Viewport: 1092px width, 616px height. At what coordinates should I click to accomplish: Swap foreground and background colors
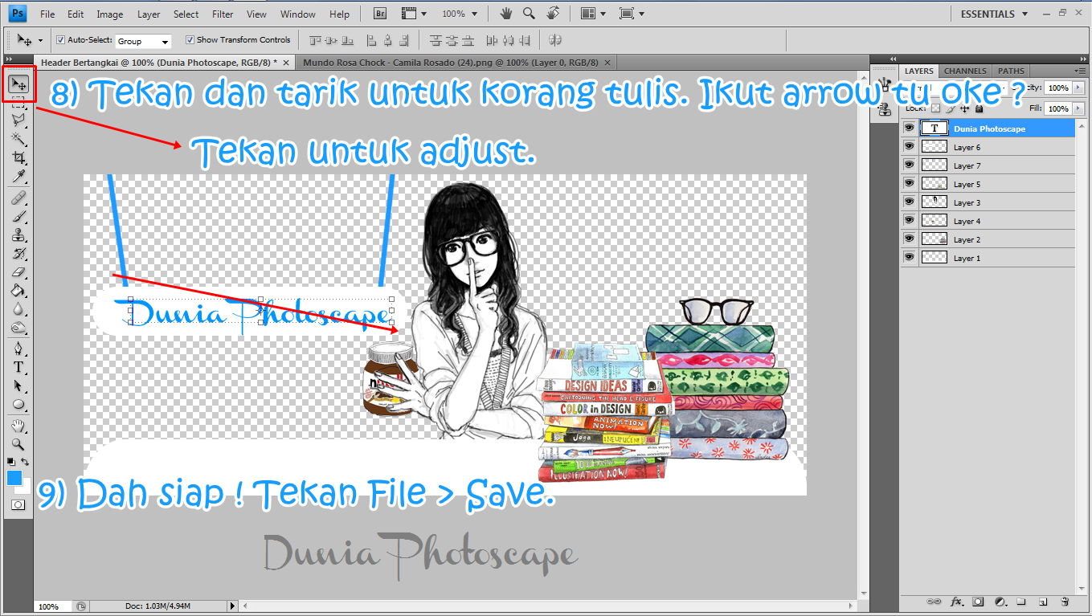point(27,462)
